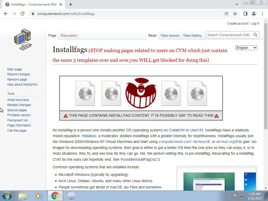The height and width of the screenshot is (201, 268).
Task: Open Random page link
Action: coord(17,79)
